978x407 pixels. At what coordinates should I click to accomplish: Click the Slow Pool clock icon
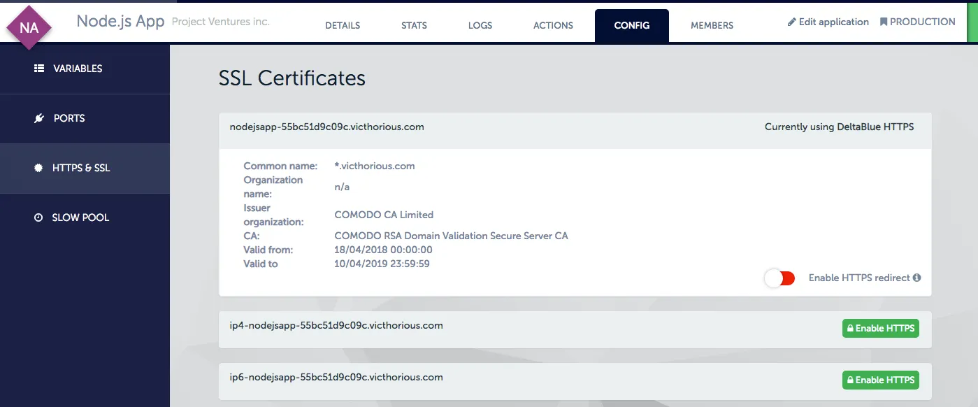coord(38,217)
